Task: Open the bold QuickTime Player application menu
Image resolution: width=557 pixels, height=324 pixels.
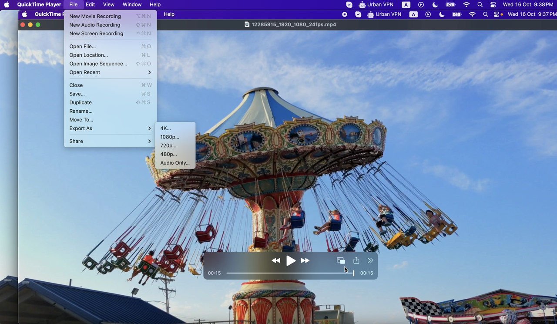Action: pos(39,4)
